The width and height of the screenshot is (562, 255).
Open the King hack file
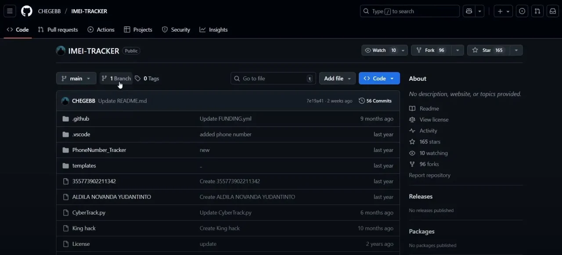84,228
